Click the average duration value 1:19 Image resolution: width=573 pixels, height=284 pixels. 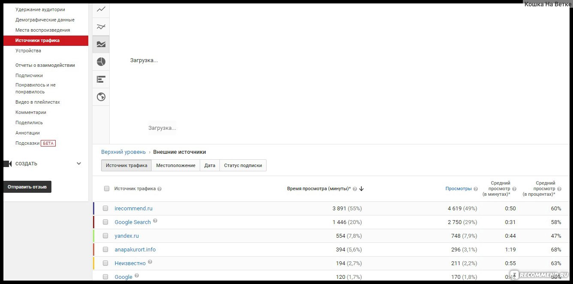pyautogui.click(x=510, y=250)
